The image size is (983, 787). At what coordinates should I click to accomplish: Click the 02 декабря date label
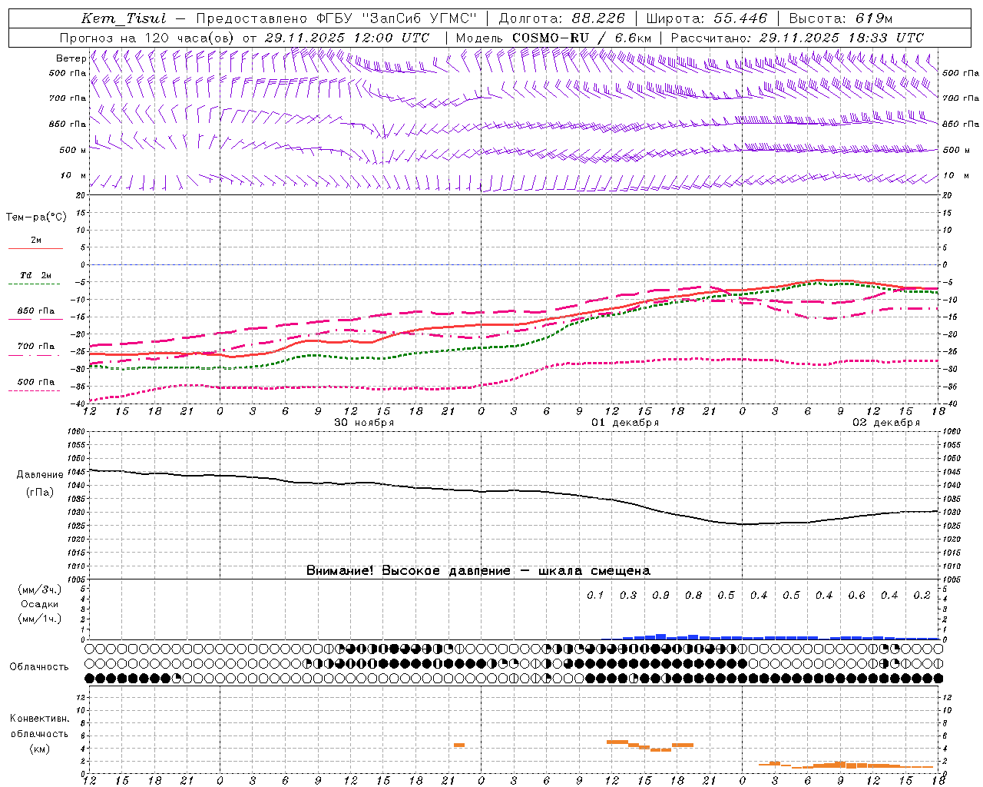(x=886, y=422)
